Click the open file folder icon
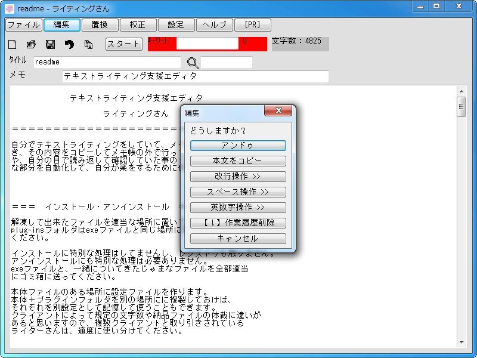 pos(31,44)
